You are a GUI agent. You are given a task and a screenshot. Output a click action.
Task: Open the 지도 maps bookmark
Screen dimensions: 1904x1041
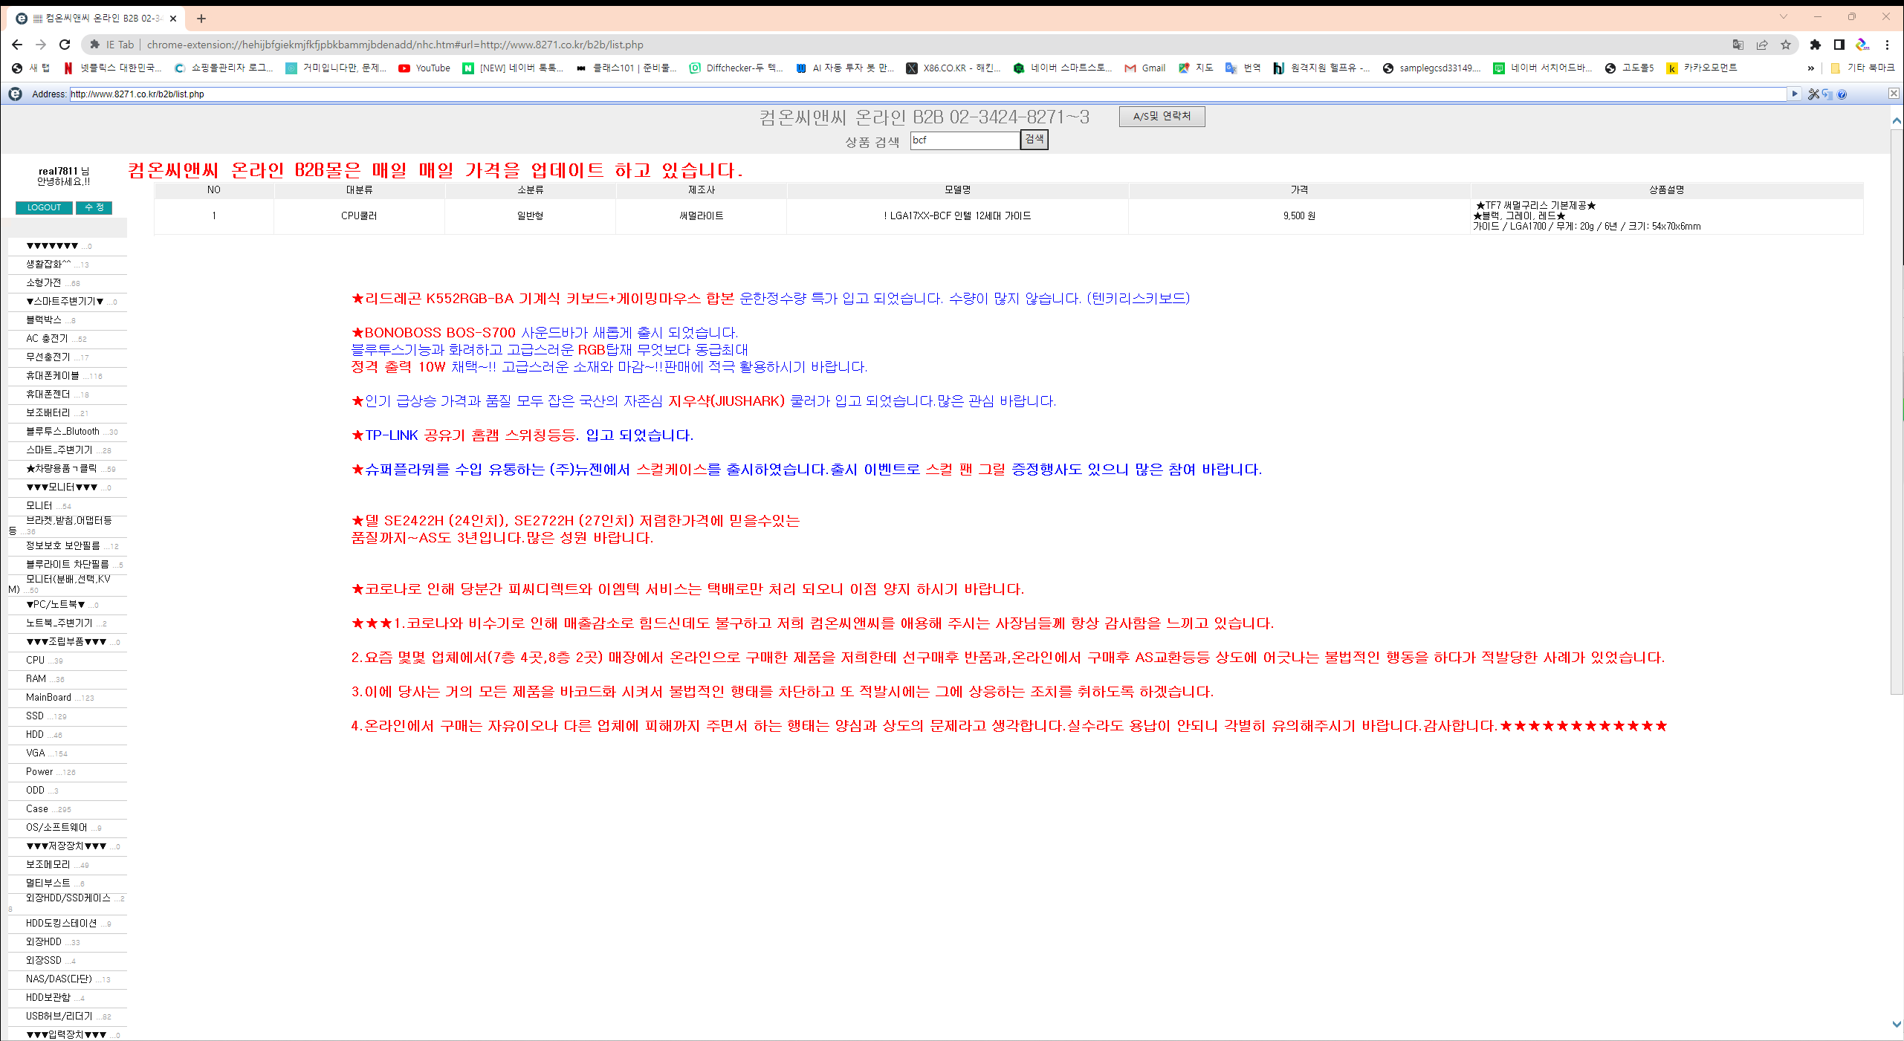pos(1196,68)
